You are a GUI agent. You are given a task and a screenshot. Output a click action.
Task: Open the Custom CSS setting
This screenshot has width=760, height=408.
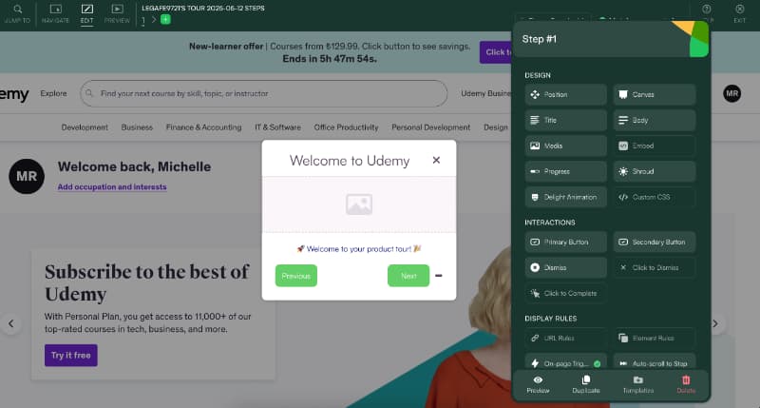655,198
